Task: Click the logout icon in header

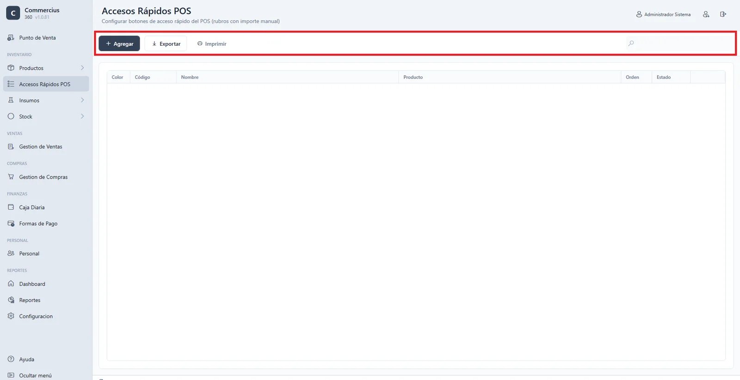Action: pyautogui.click(x=723, y=14)
